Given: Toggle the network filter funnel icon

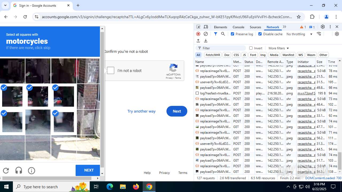Looking at the screenshot, I should click(216, 34).
